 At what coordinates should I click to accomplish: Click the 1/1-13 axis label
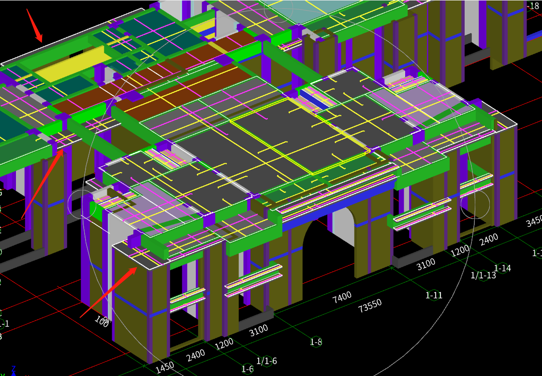pyautogui.click(x=483, y=275)
